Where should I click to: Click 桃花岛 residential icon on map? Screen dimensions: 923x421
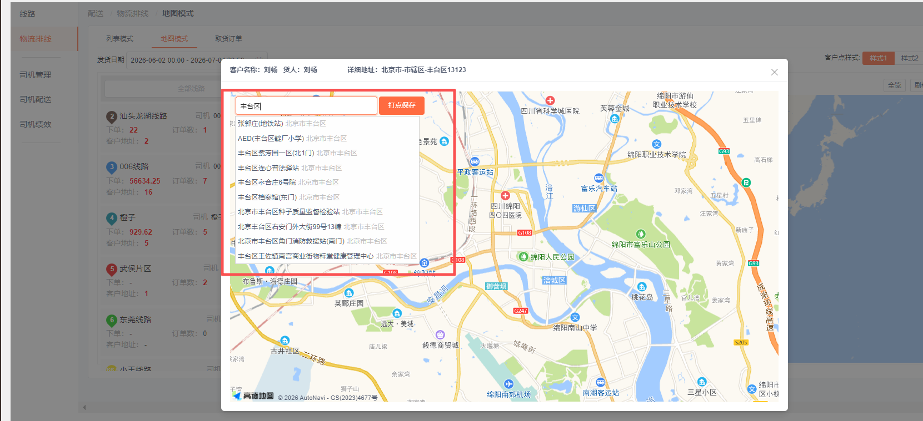click(642, 287)
